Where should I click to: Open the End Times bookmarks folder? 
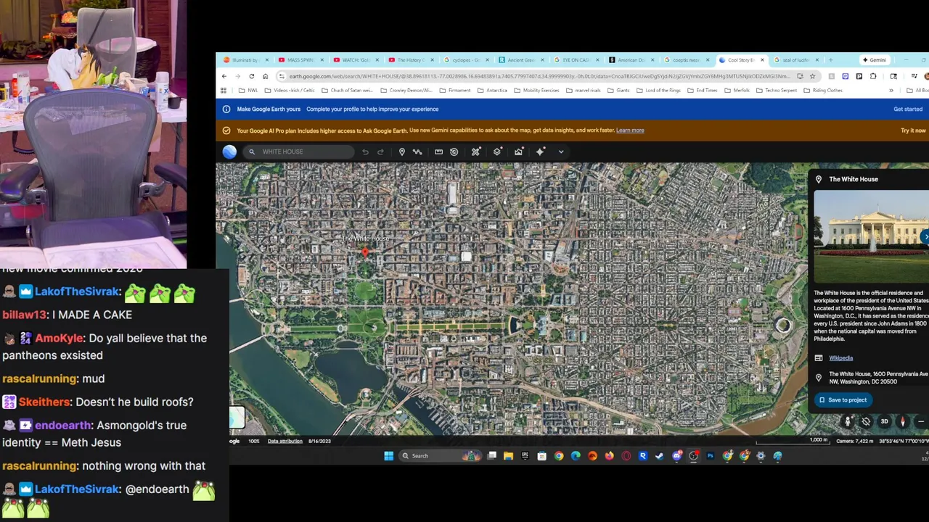click(702, 91)
